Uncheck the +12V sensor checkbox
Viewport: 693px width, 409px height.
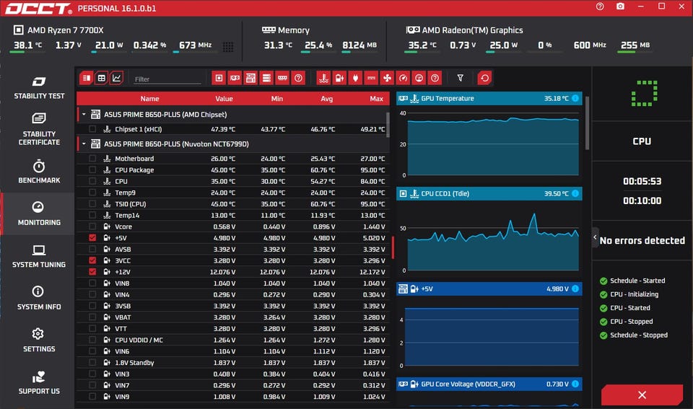tap(92, 272)
